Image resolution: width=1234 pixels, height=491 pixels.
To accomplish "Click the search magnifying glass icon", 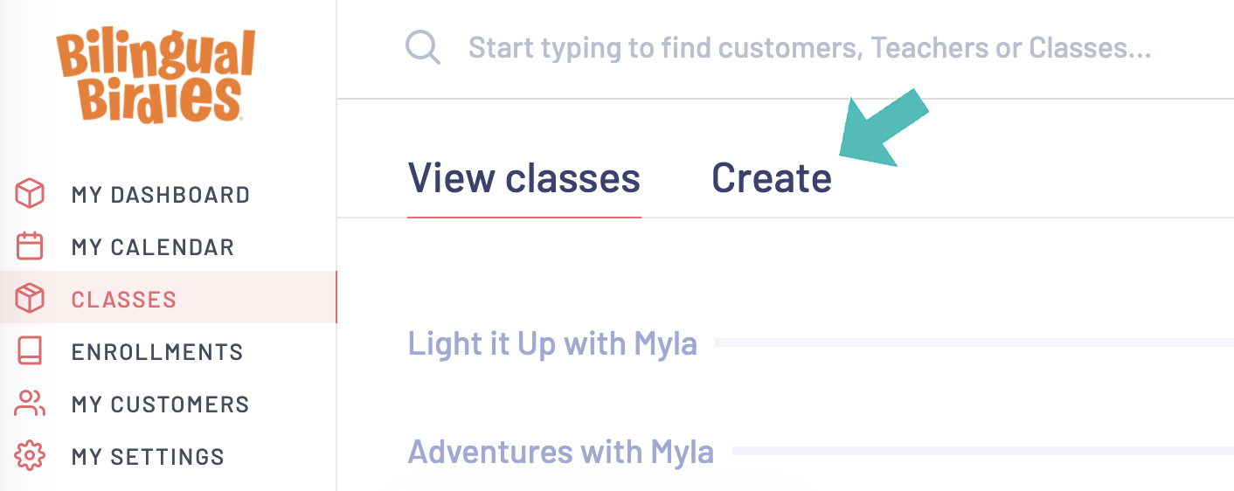I will tap(423, 48).
